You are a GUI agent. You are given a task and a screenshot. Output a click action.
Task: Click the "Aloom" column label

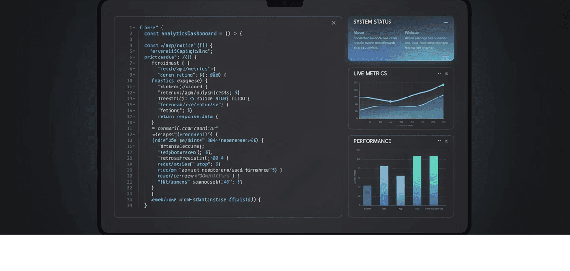click(359, 33)
